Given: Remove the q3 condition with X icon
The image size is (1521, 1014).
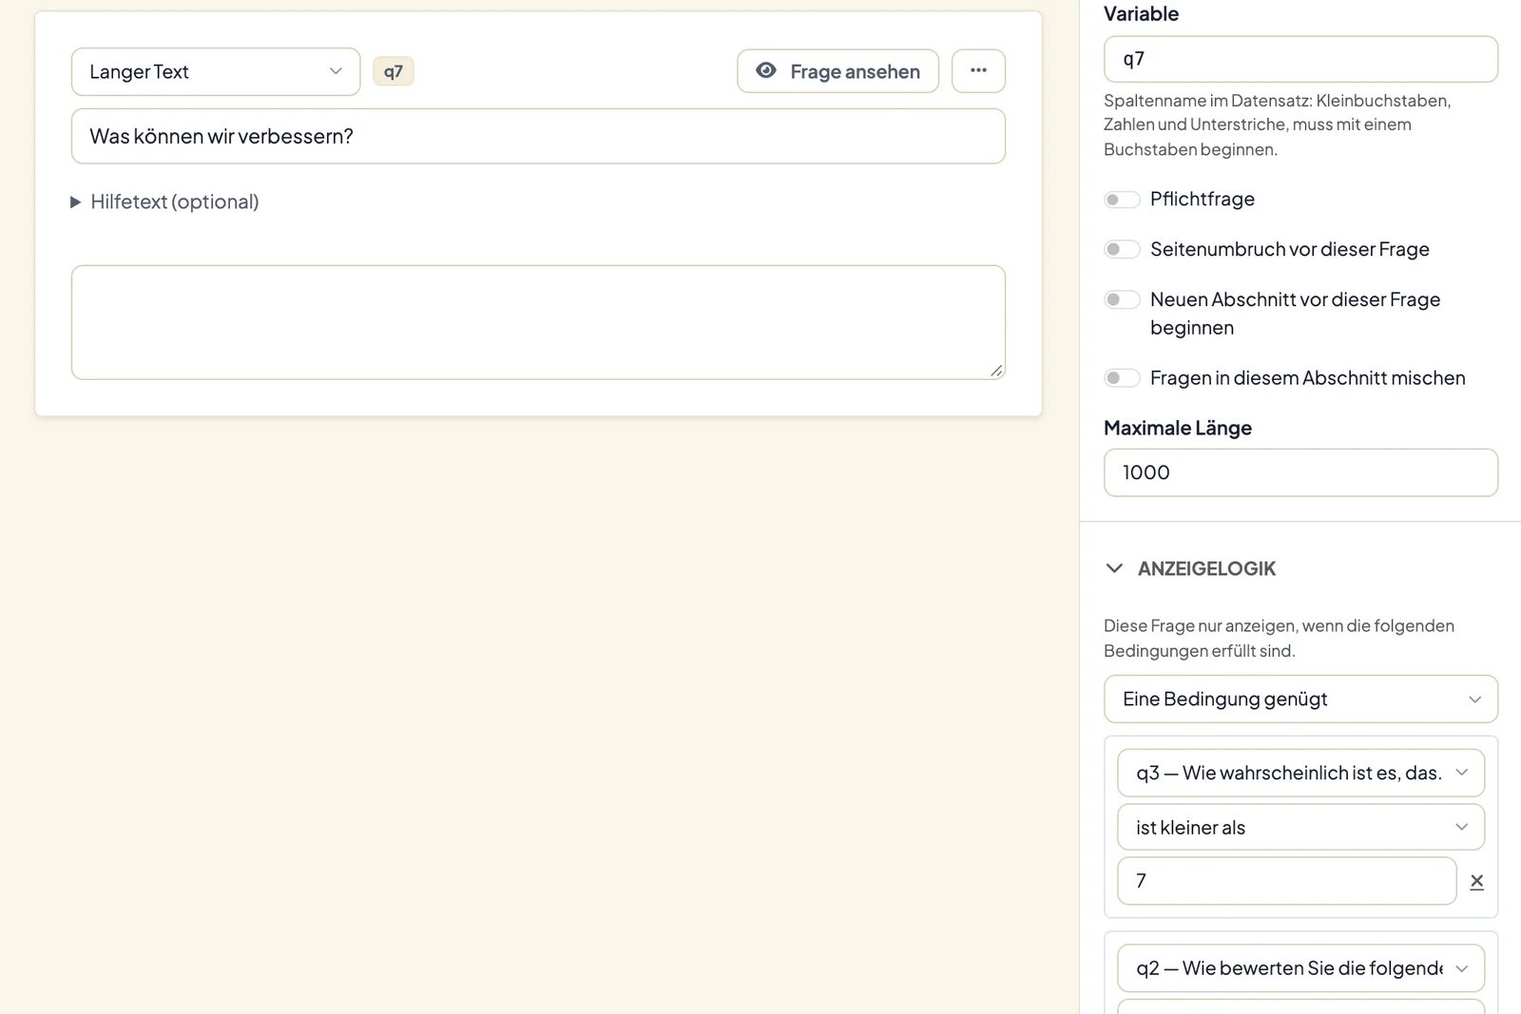Looking at the screenshot, I should (1476, 882).
